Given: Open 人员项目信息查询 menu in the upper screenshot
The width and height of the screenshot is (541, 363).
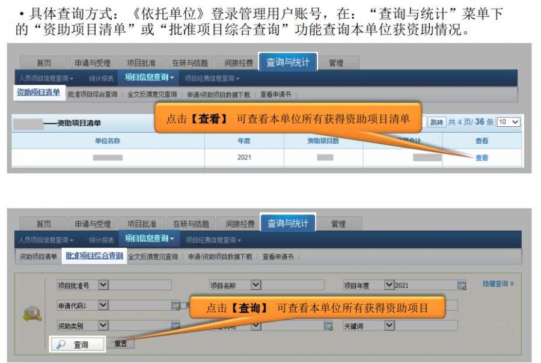Looking at the screenshot, I should tap(46, 78).
